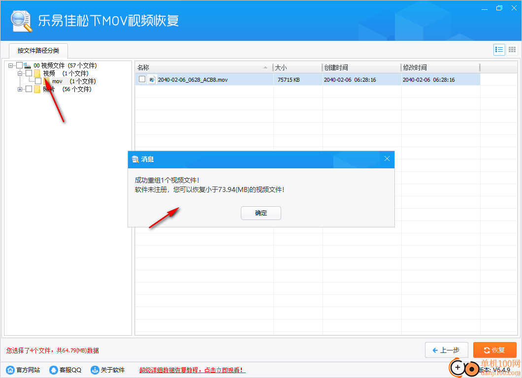Click the 关于软件 info icon
Viewport: 522px width, 378px height.
point(95,370)
